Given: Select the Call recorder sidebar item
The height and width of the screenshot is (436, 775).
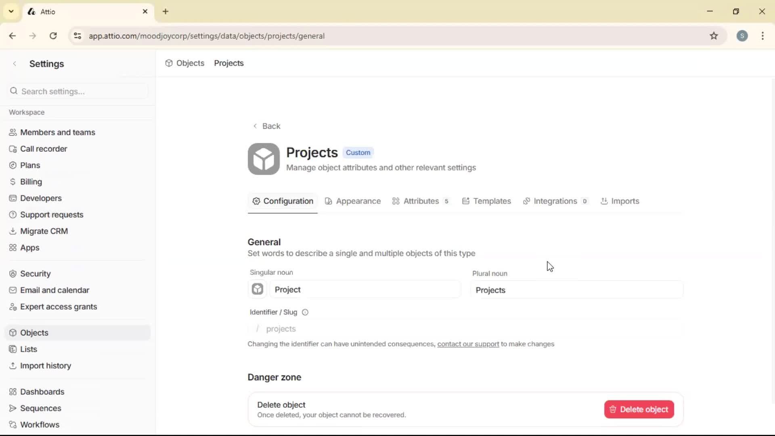Looking at the screenshot, I should pos(43,149).
